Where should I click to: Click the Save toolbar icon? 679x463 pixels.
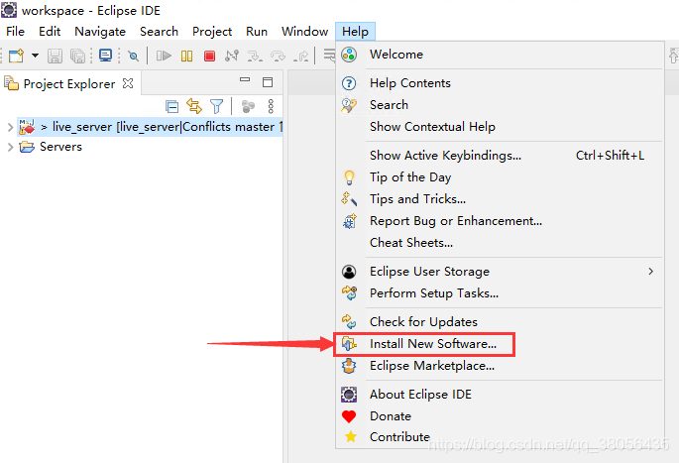55,56
